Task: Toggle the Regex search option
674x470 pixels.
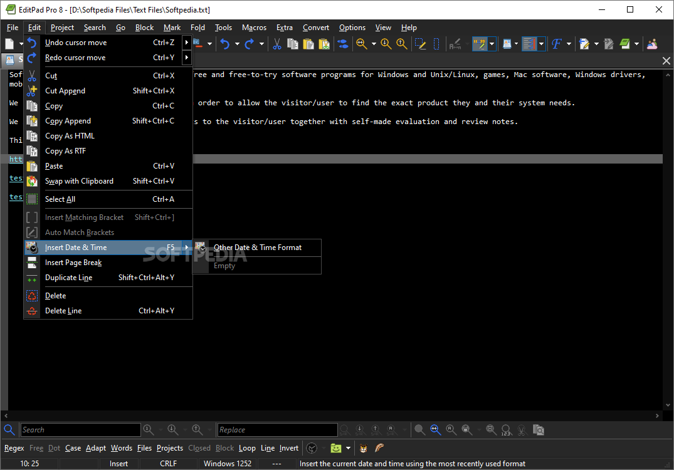Action: pyautogui.click(x=14, y=448)
